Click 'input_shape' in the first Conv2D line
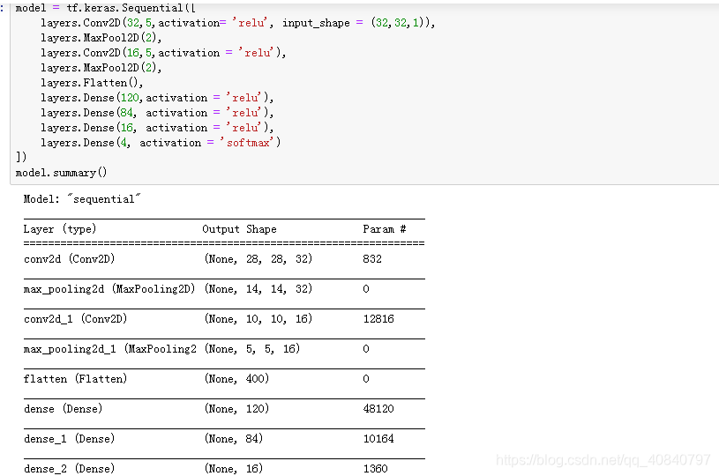Screen dimensions: 719x476 click(x=316, y=23)
